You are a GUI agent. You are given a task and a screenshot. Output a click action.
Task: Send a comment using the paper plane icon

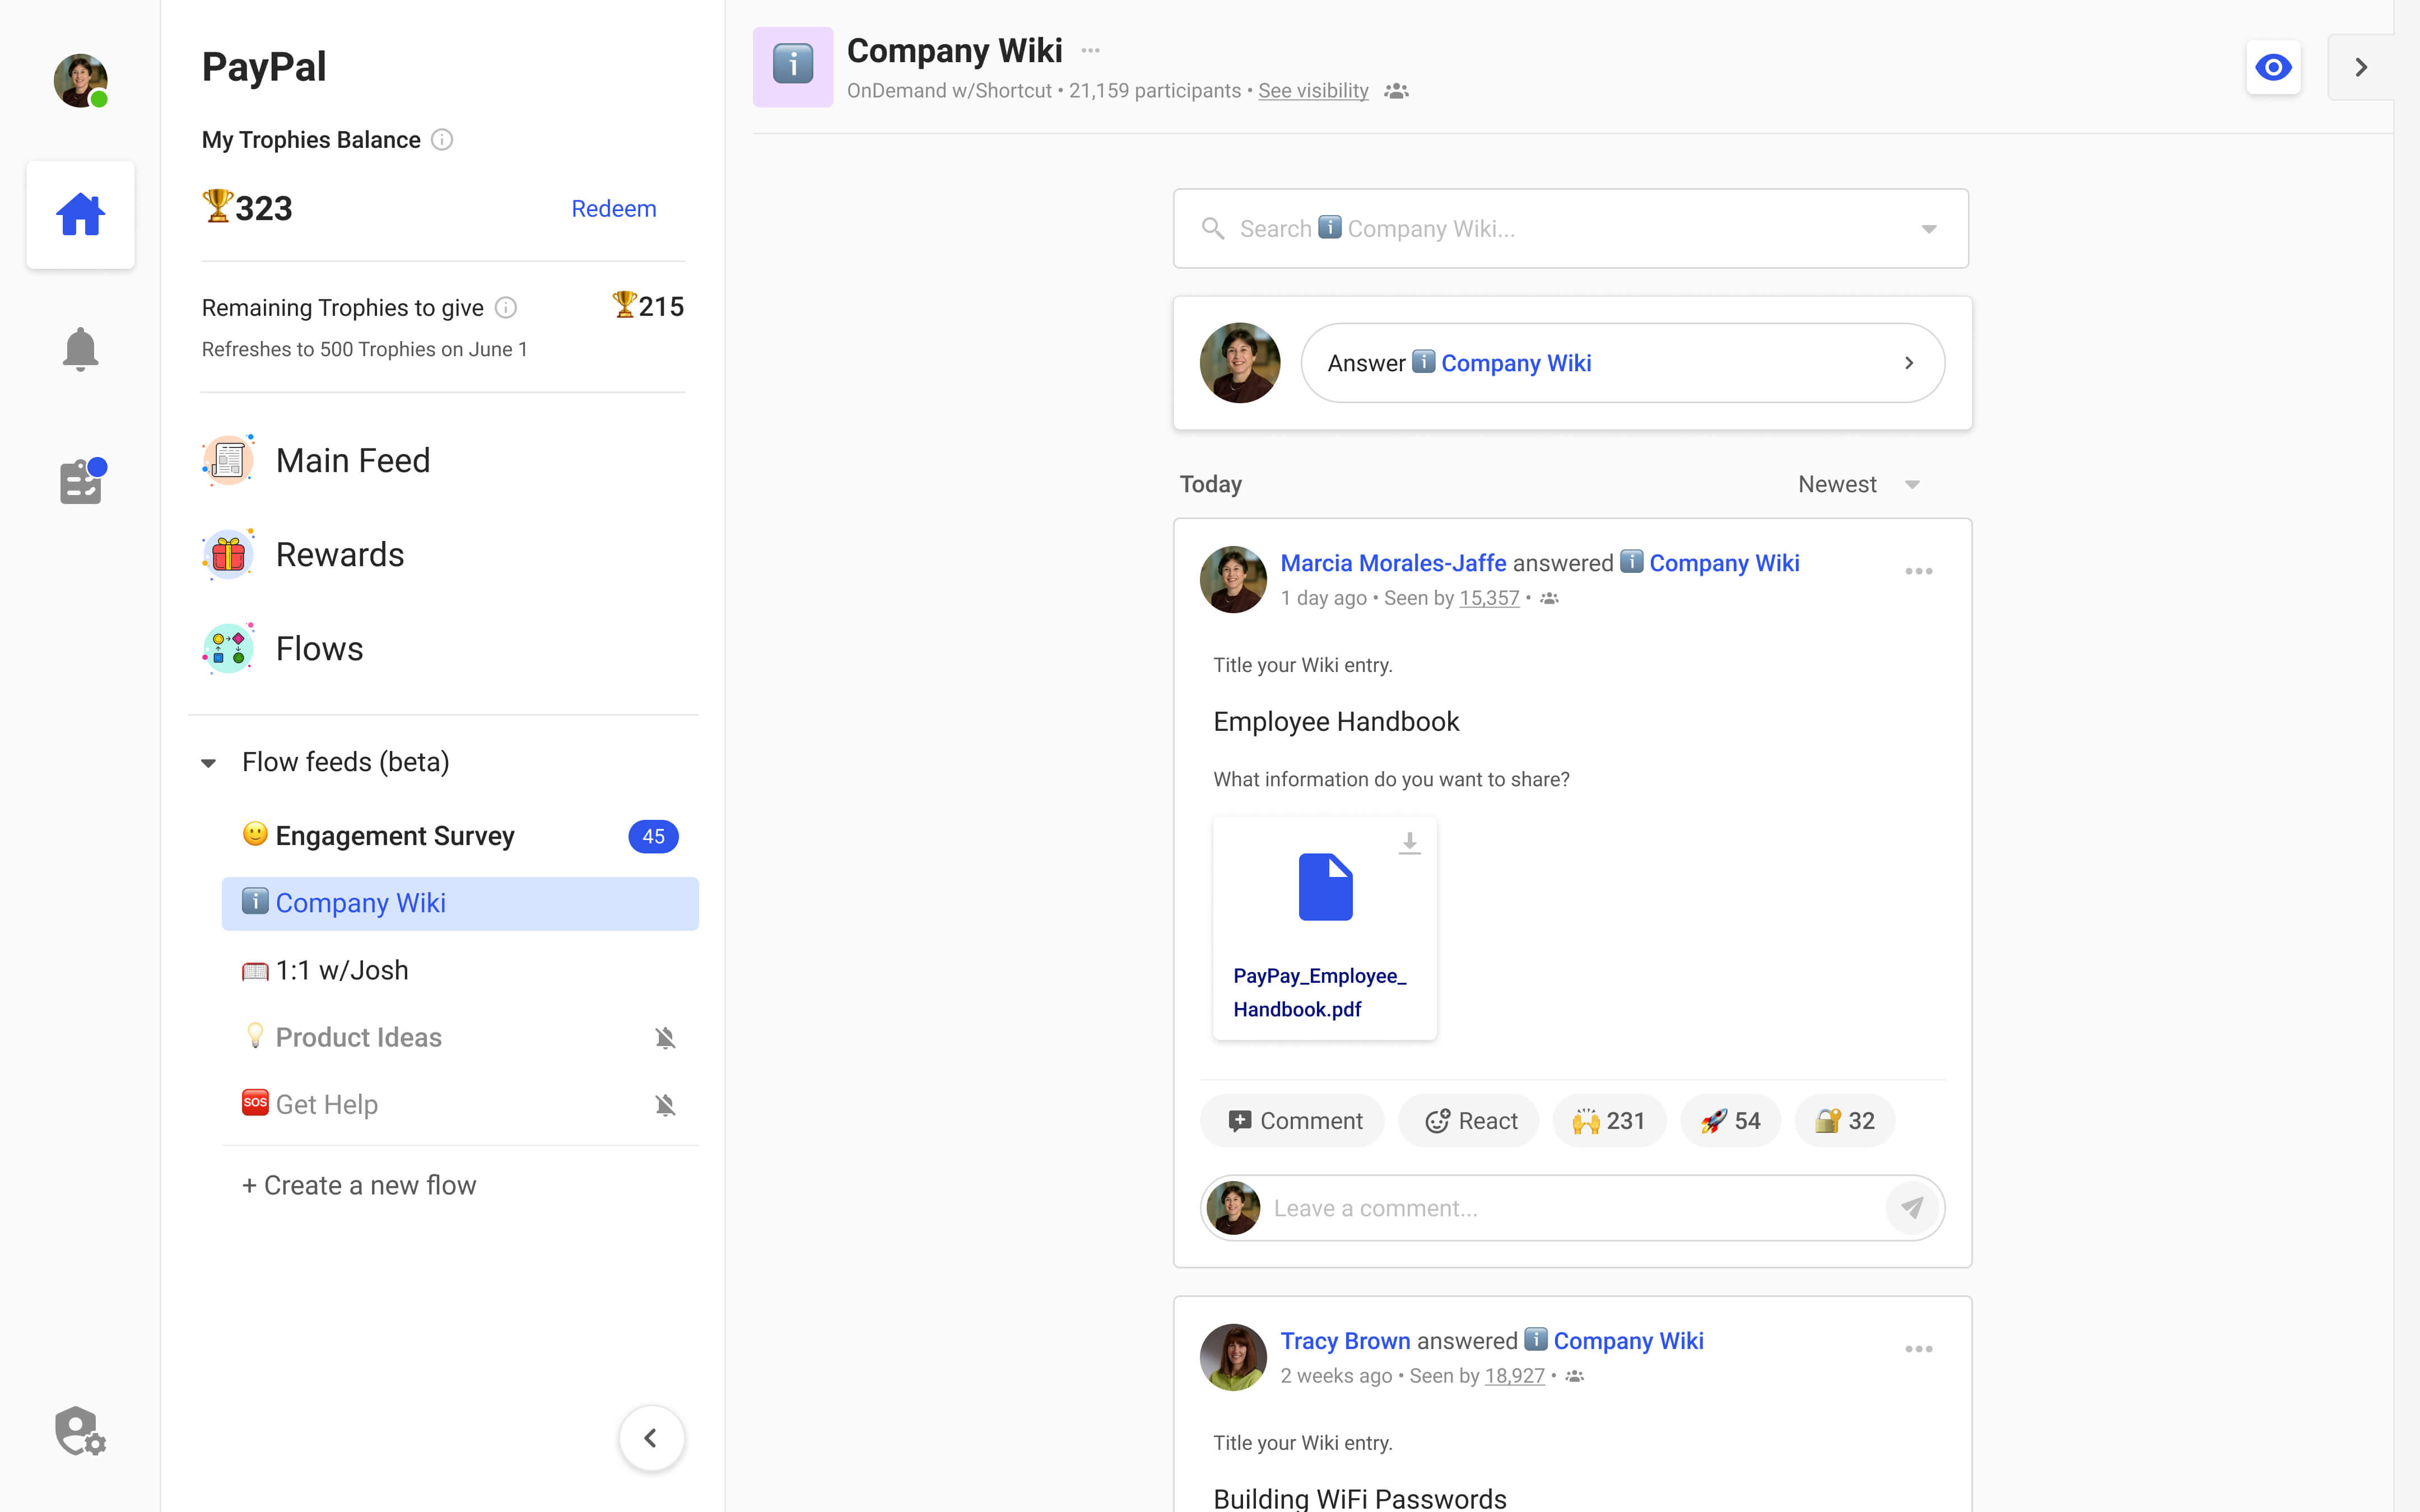(1912, 1207)
